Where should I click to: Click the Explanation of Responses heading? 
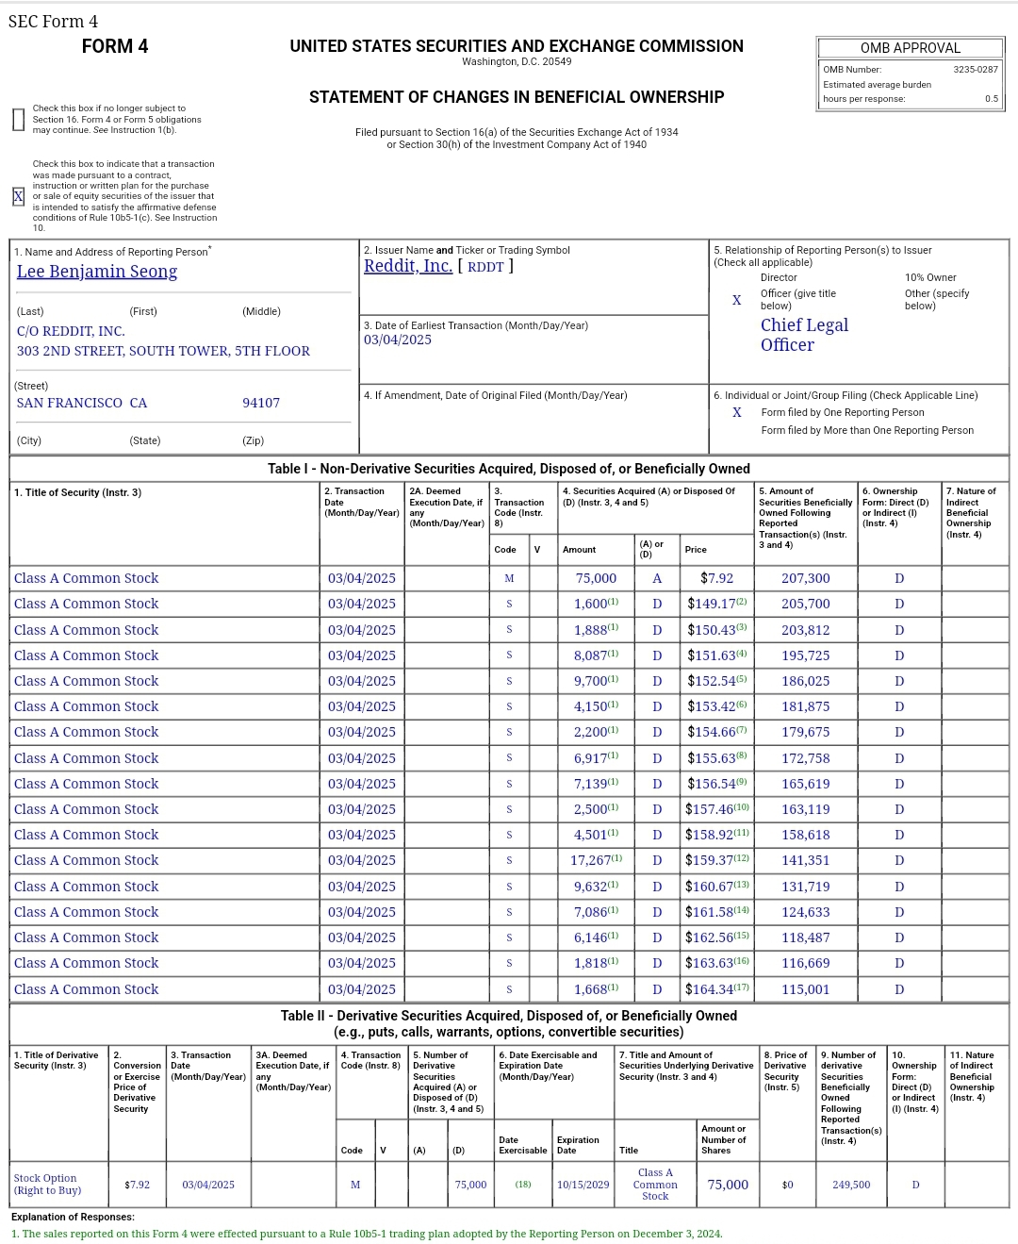click(x=73, y=1217)
